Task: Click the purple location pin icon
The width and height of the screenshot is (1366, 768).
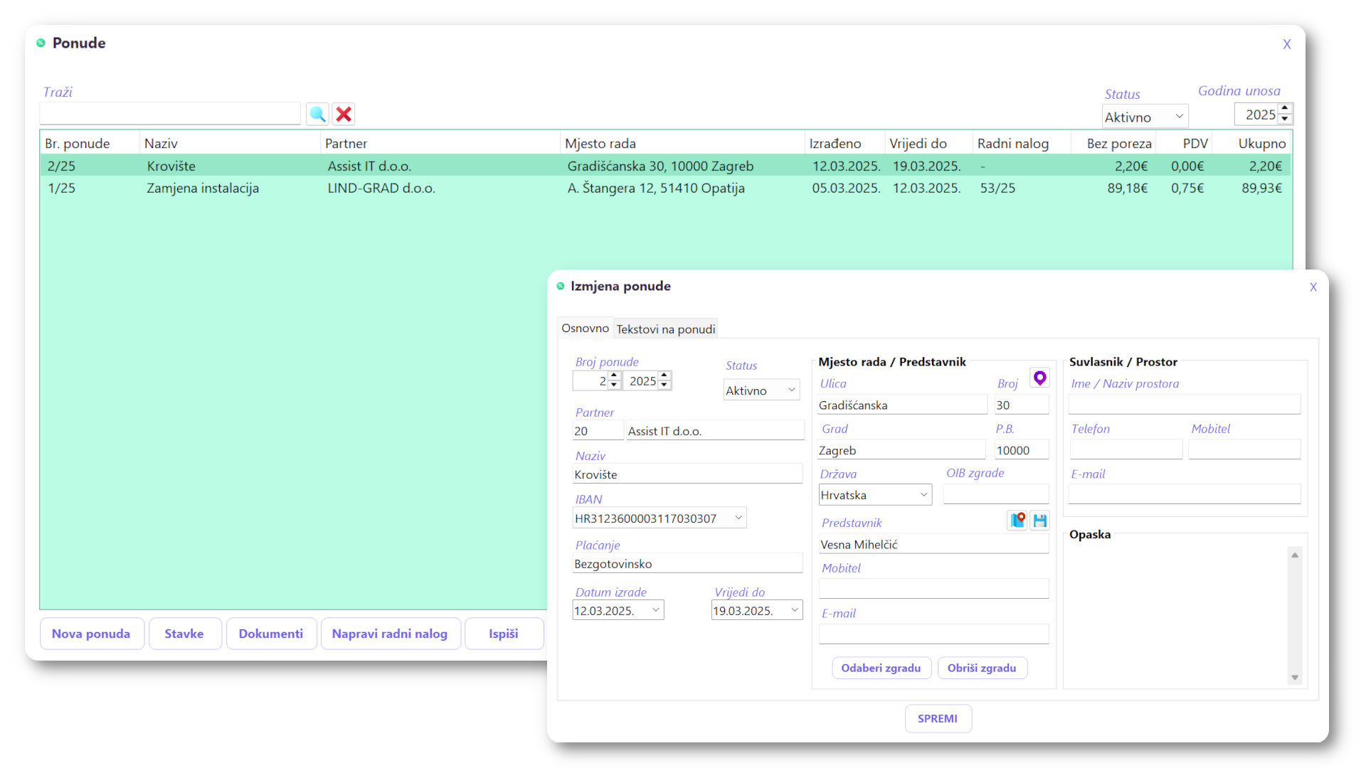Action: point(1039,378)
